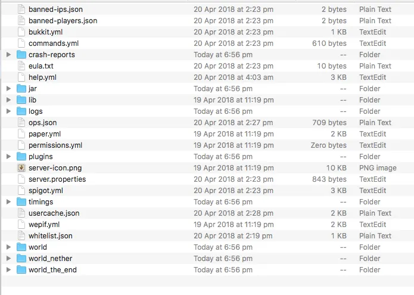This screenshot has height=295, width=414.
Task: Click the eula.txt document icon
Action: [21, 66]
